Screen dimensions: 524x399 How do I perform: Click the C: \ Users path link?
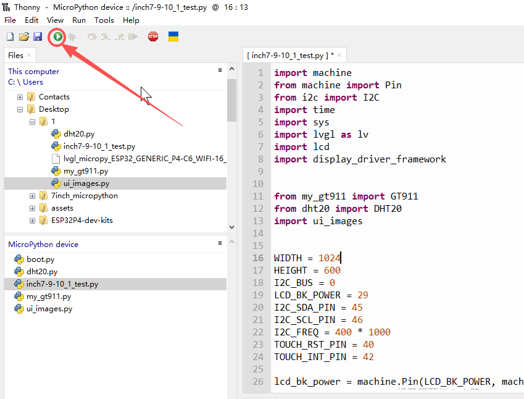(25, 82)
